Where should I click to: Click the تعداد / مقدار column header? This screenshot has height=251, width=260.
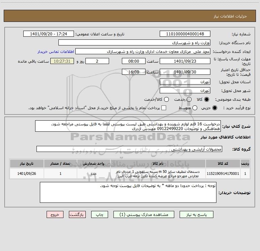[x=60, y=163]
